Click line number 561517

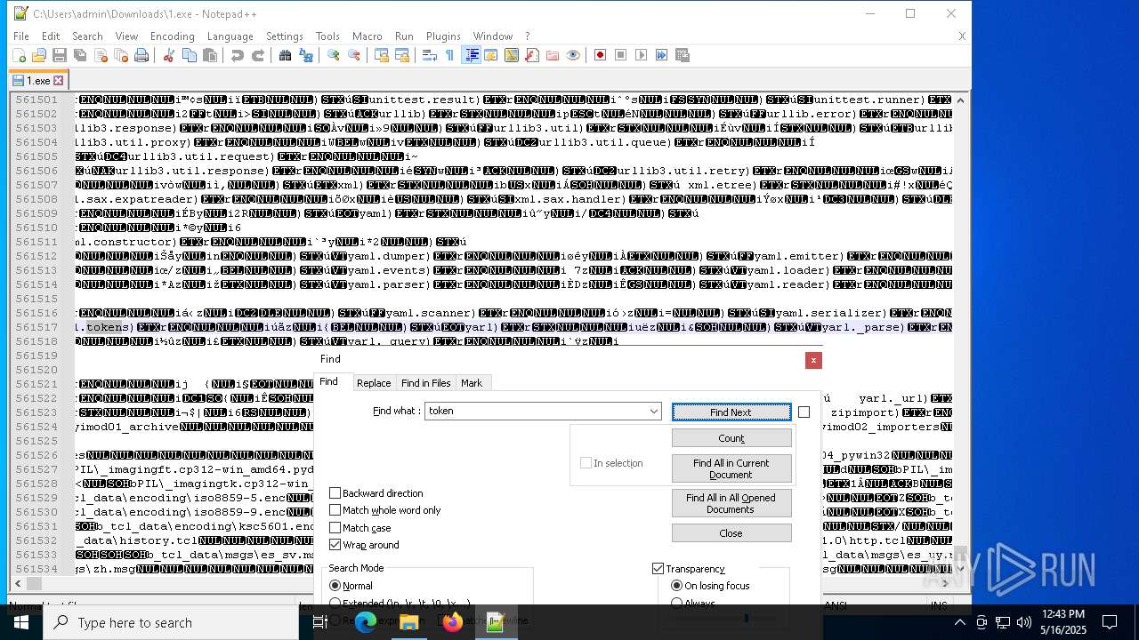coord(37,327)
